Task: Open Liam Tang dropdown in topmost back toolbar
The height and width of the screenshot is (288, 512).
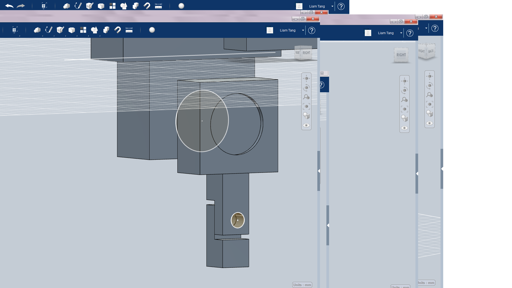Action: (332, 6)
